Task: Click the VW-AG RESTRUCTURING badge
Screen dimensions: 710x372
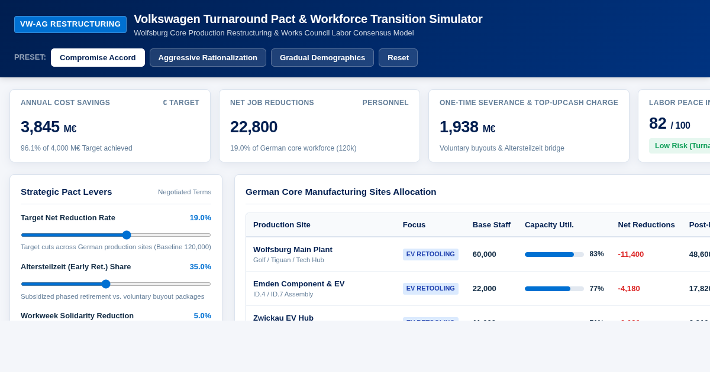Action: 70,24
